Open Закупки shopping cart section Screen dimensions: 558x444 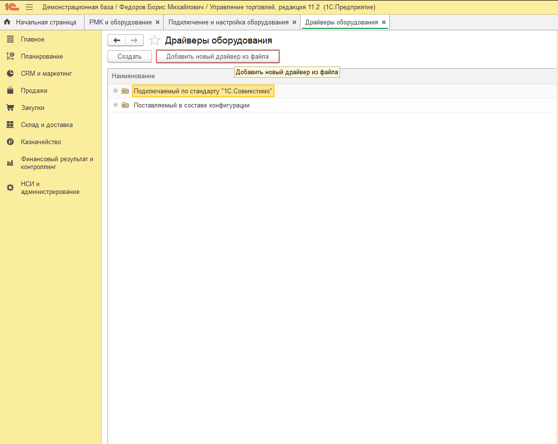point(32,107)
